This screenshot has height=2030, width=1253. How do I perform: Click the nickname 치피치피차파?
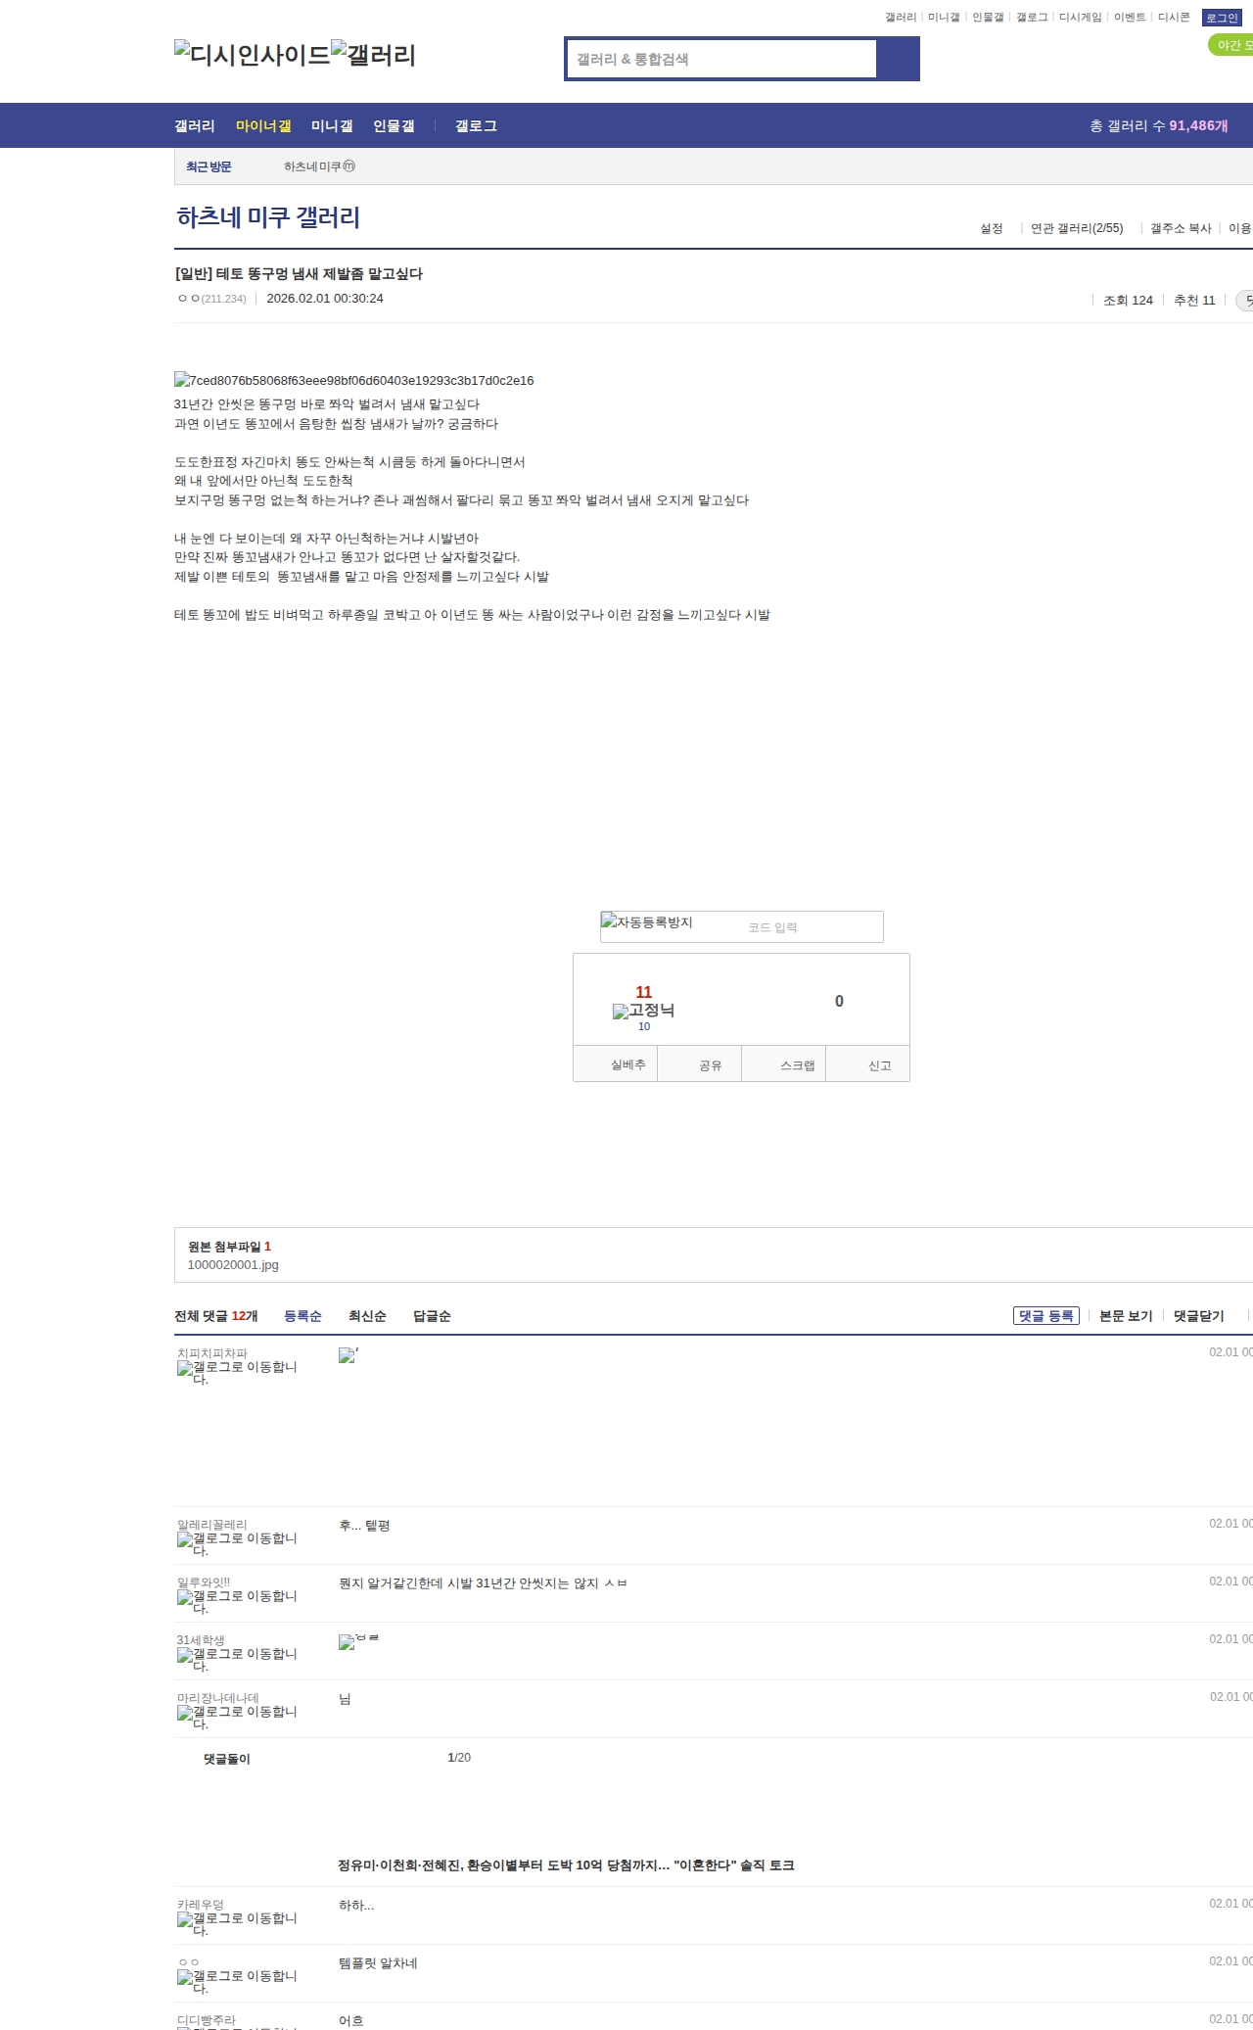(x=211, y=1353)
